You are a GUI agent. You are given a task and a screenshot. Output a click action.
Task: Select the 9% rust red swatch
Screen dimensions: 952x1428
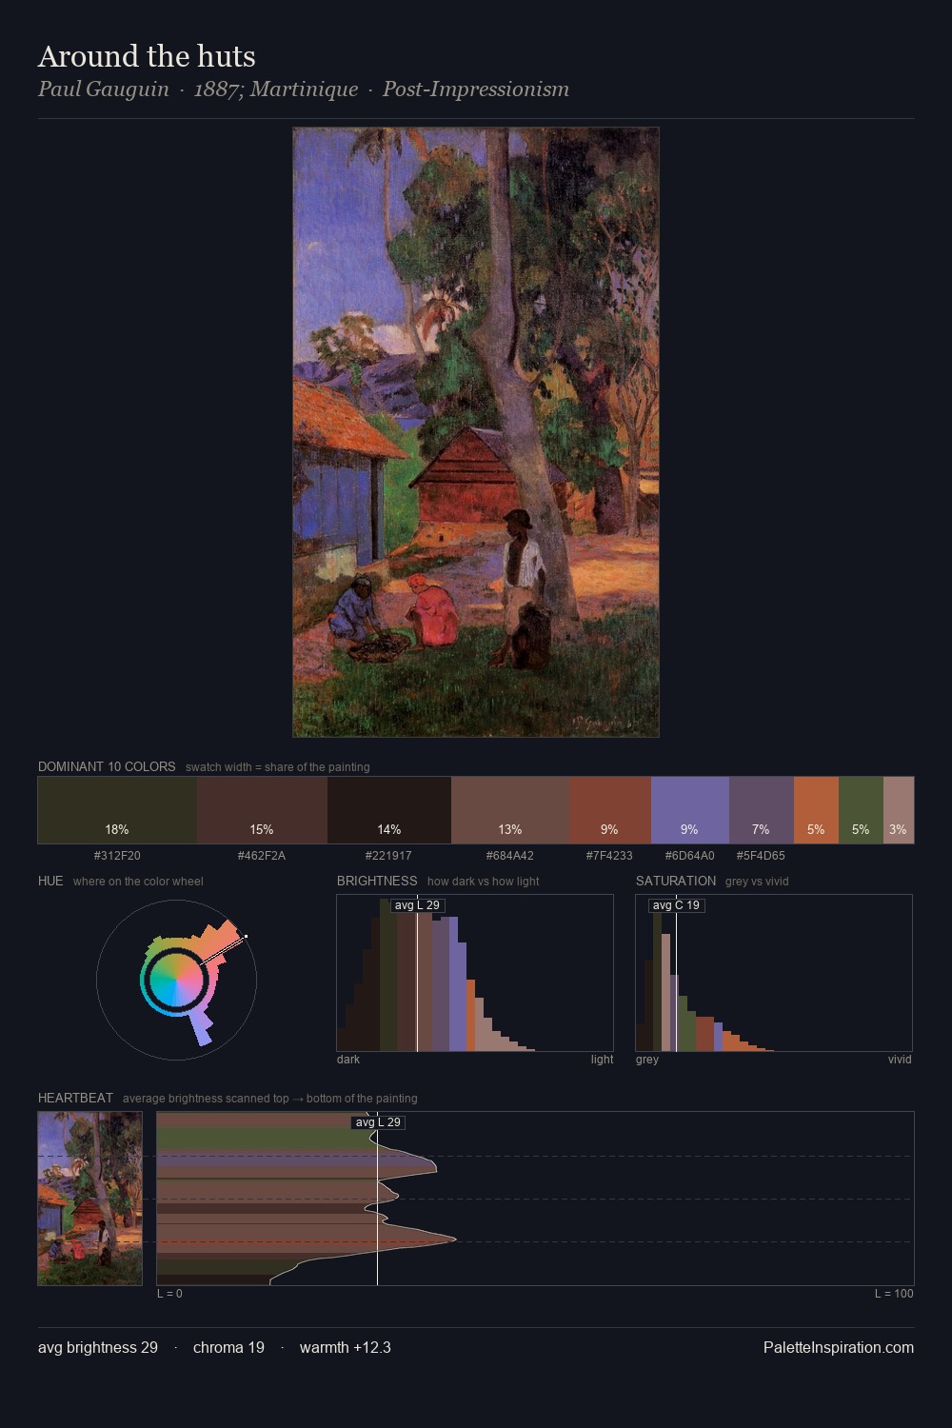[x=610, y=810]
